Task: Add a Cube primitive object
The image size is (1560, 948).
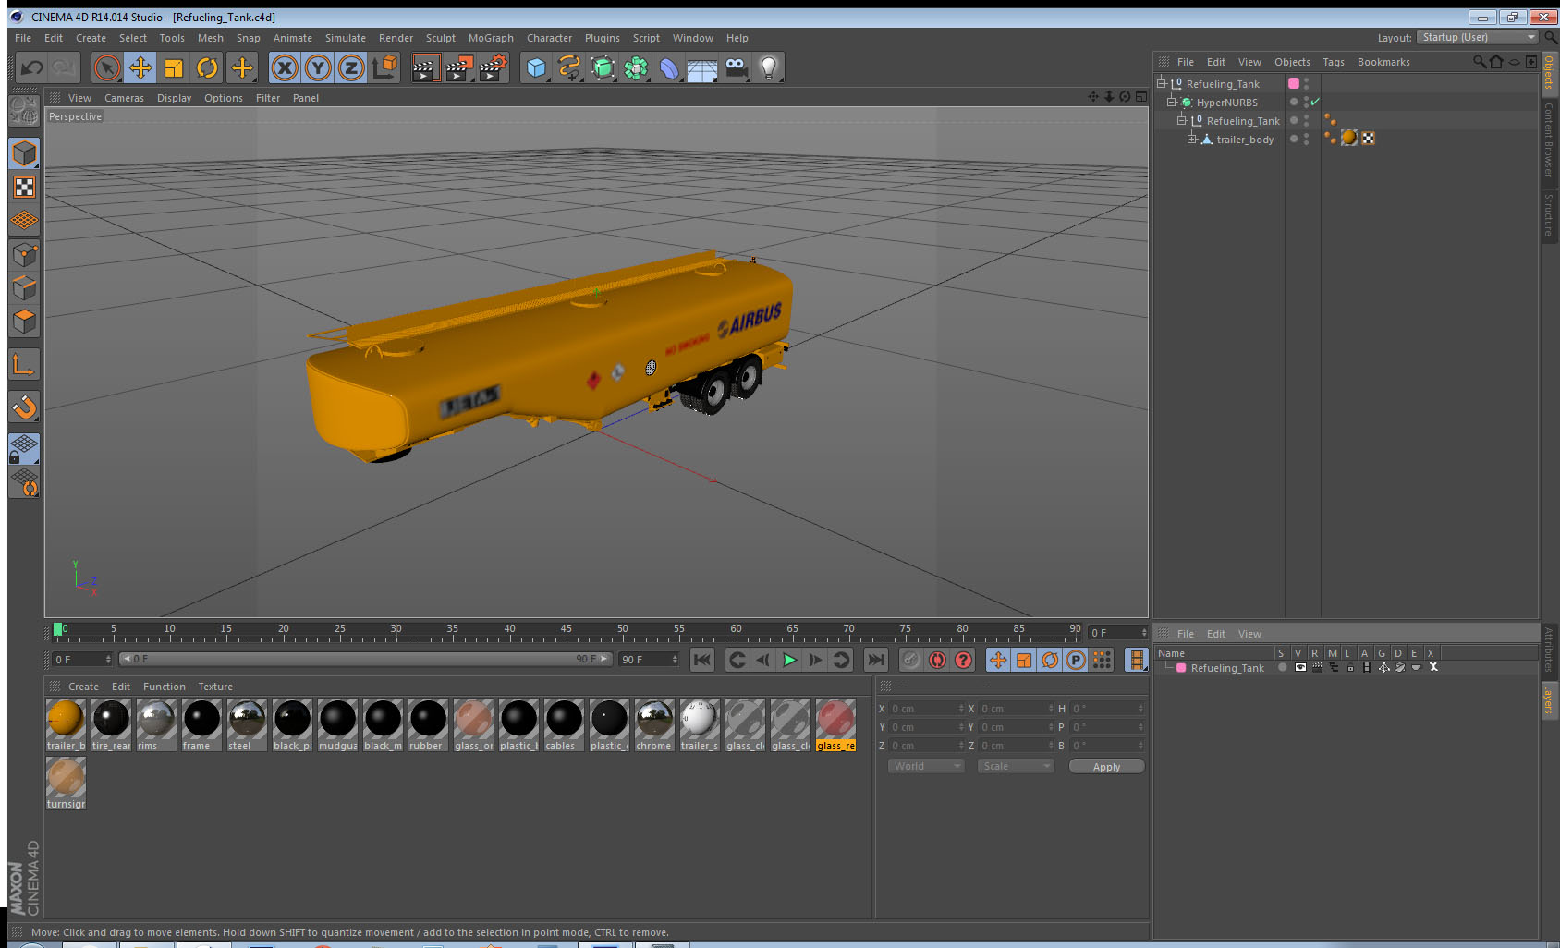Action: coord(536,67)
